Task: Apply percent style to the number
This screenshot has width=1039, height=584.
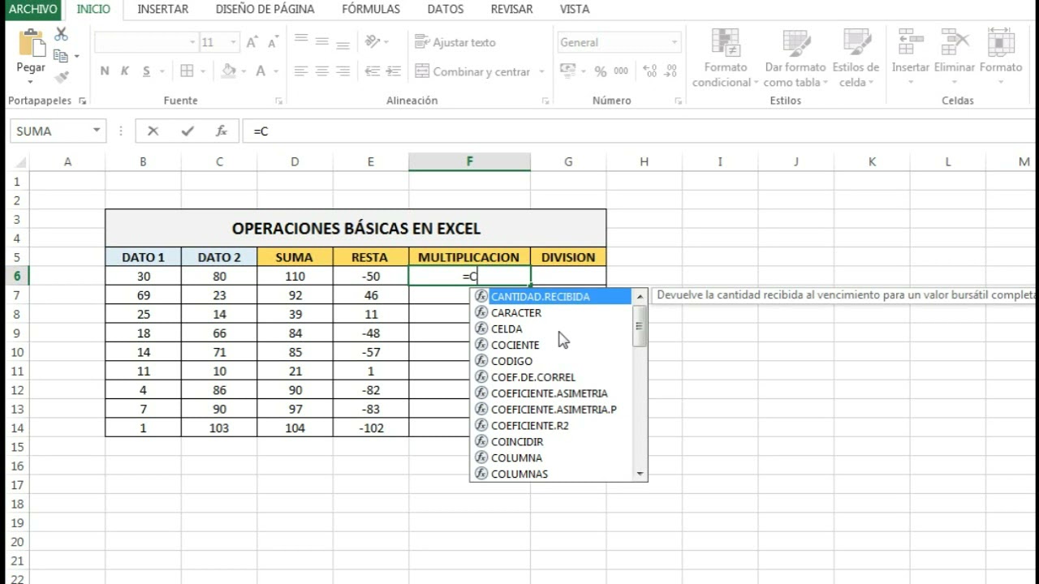Action: (601, 71)
